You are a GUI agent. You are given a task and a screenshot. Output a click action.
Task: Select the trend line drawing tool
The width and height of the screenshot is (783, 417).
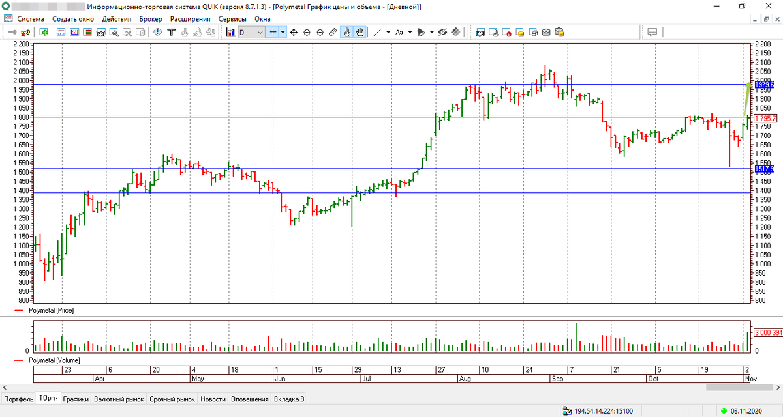click(376, 32)
